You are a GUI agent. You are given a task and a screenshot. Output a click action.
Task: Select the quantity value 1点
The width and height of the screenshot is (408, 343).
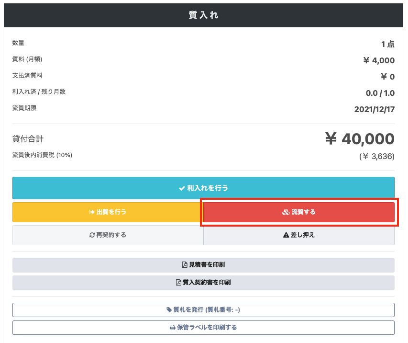coord(387,44)
